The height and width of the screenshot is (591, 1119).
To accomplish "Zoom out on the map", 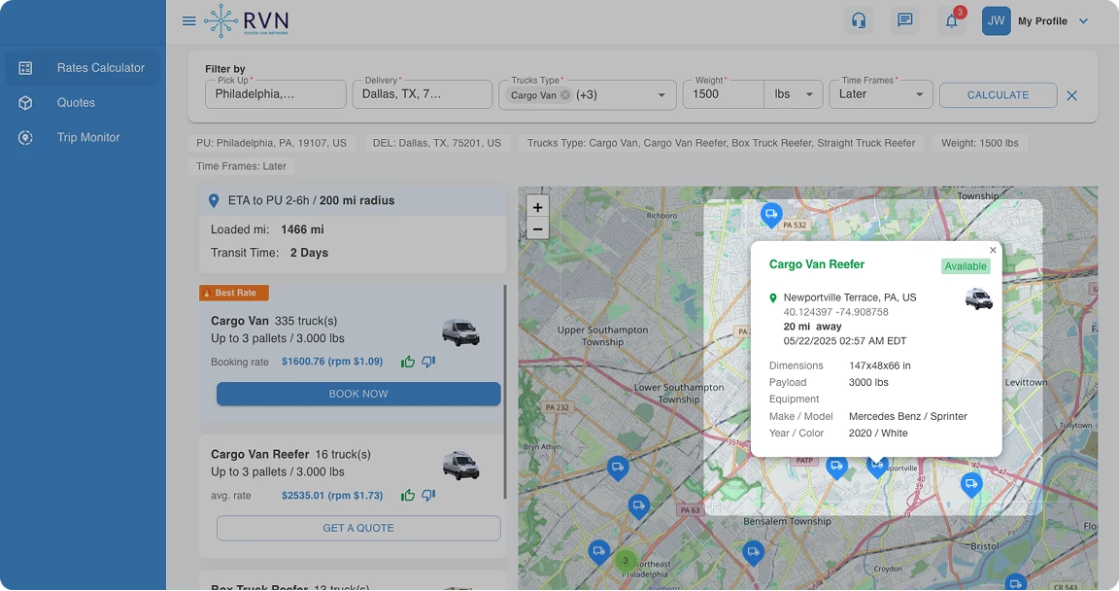I will click(x=537, y=229).
